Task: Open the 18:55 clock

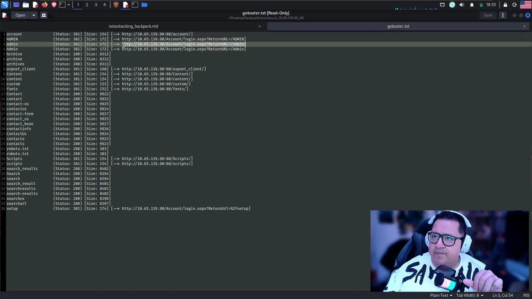Action: point(491,5)
